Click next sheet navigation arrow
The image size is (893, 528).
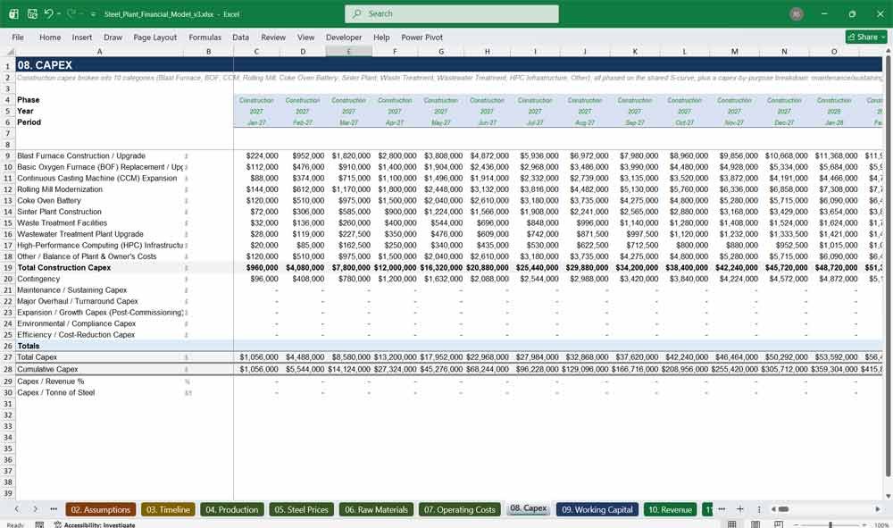(x=35, y=509)
